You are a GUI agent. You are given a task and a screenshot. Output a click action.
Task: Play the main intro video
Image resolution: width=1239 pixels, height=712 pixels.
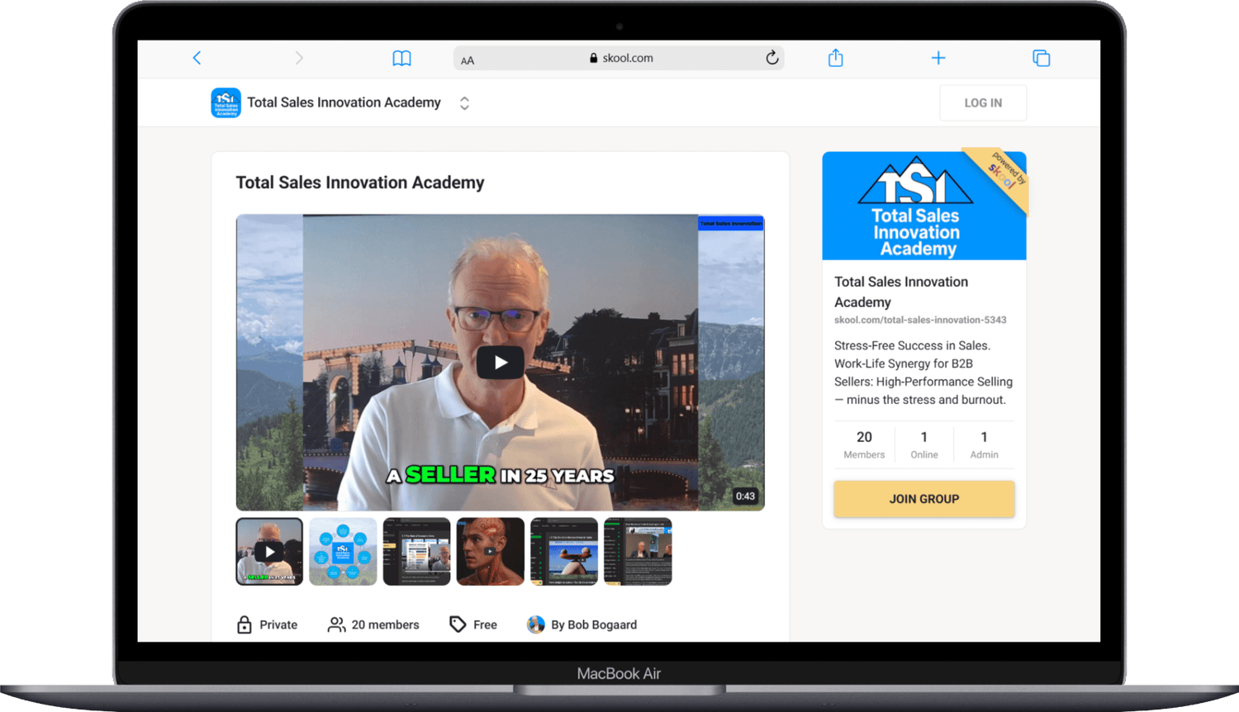pos(500,363)
